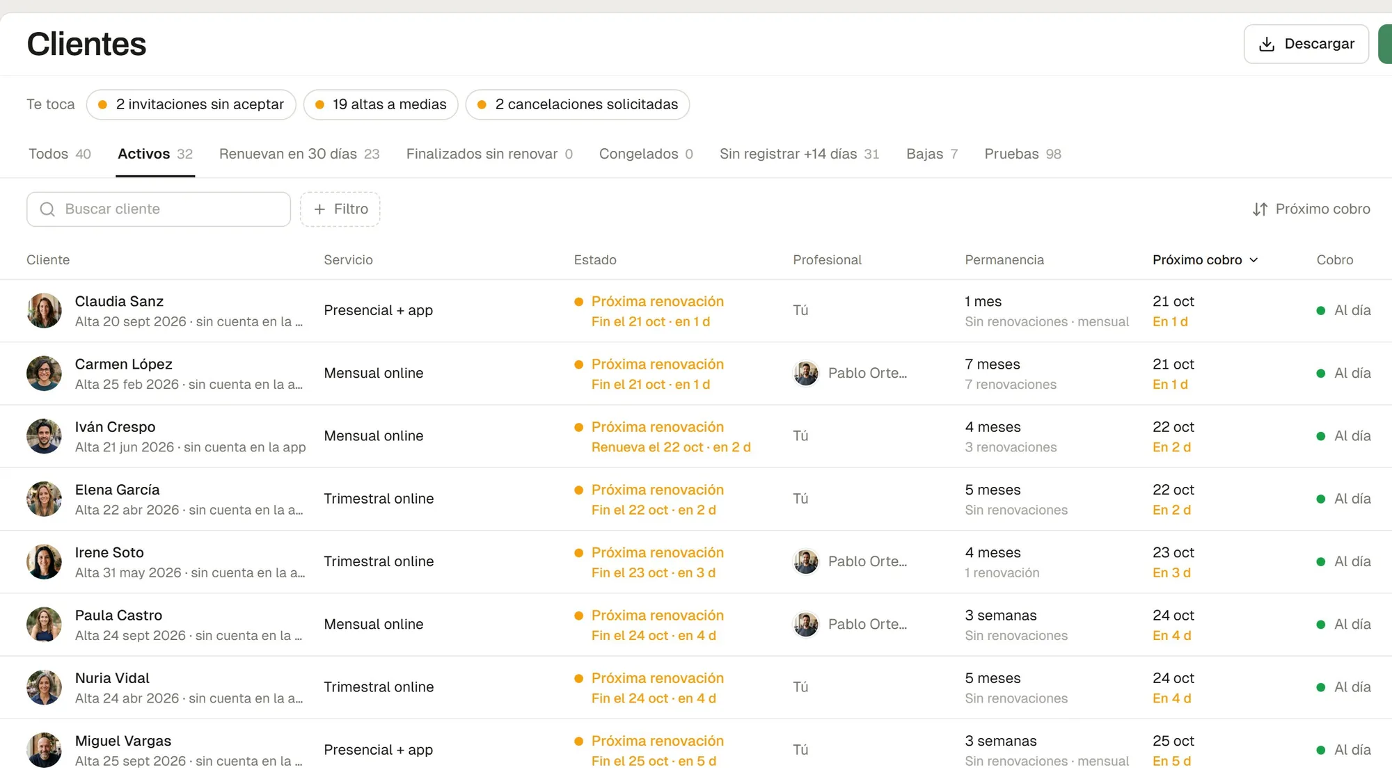Click 'Fin el 23 oct · en 3 d'
This screenshot has width=1392, height=770.
click(x=654, y=573)
